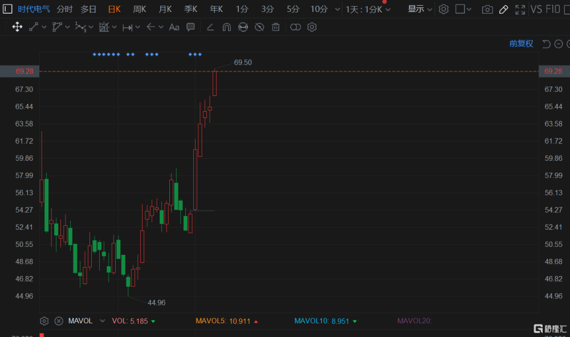
Task: Click the sync drawings icon
Action: tap(243, 27)
